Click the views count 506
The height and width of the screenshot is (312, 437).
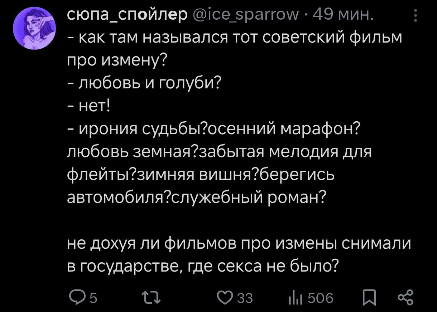(x=321, y=298)
